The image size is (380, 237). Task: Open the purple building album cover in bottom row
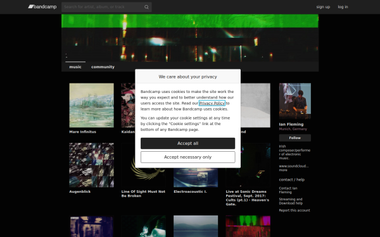pos(91,226)
